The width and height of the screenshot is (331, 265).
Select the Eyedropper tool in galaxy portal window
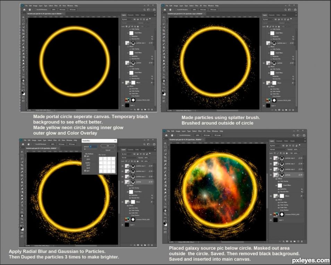tap(165, 164)
